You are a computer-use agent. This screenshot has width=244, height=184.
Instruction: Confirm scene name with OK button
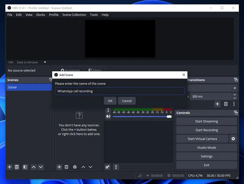point(110,101)
